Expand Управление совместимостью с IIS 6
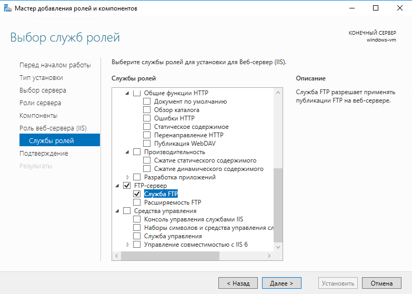Image resolution: width=412 pixels, height=294 pixels. click(x=128, y=245)
